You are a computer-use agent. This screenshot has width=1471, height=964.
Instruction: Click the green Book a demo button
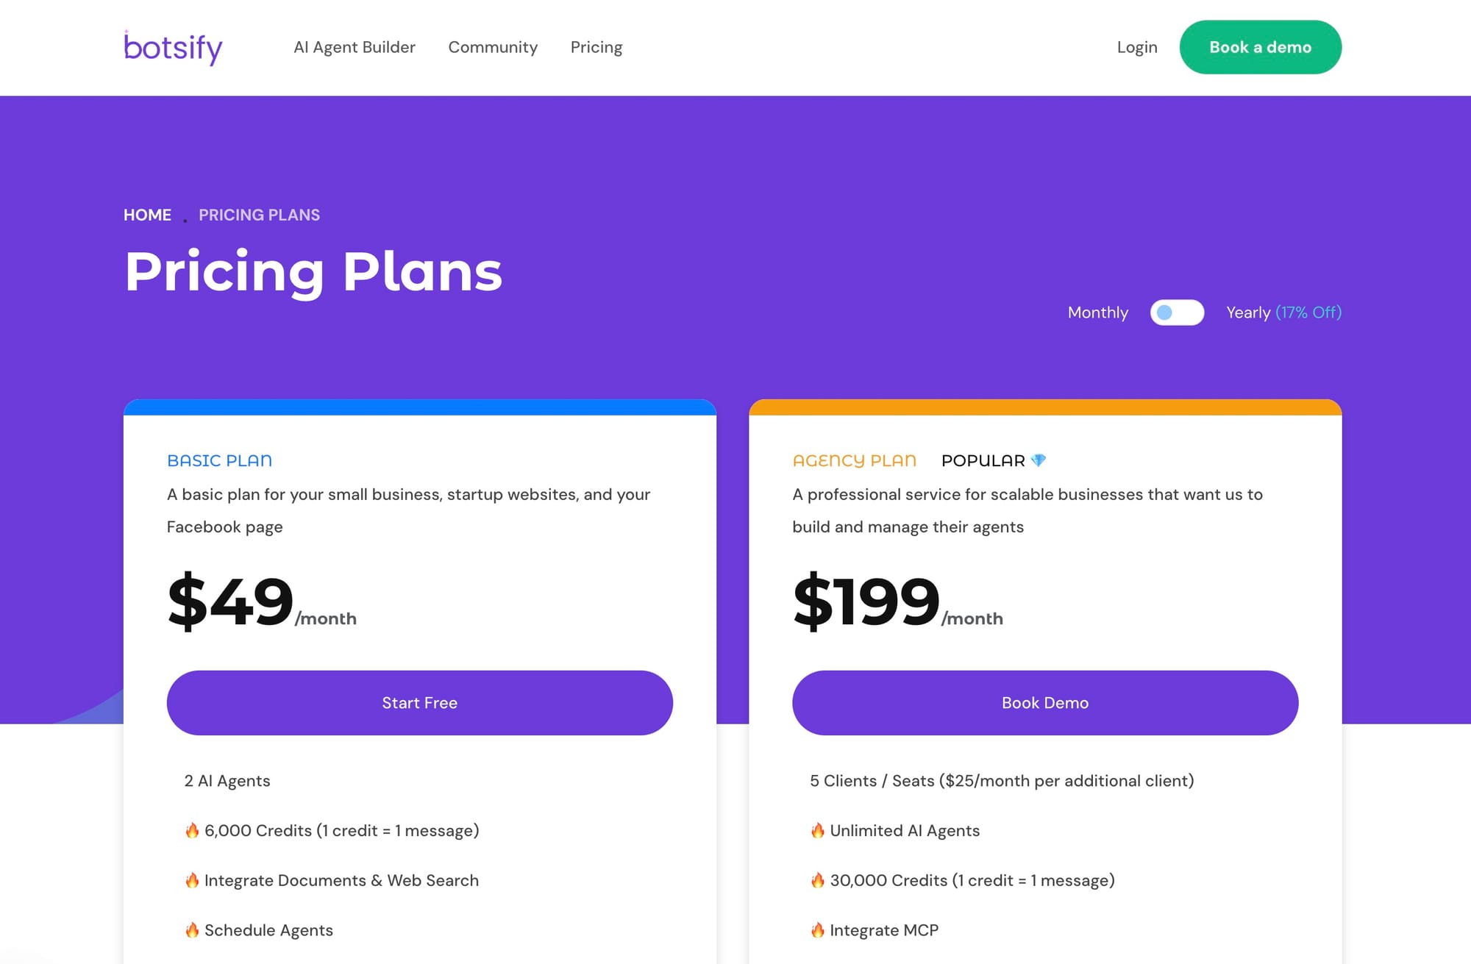click(x=1261, y=47)
